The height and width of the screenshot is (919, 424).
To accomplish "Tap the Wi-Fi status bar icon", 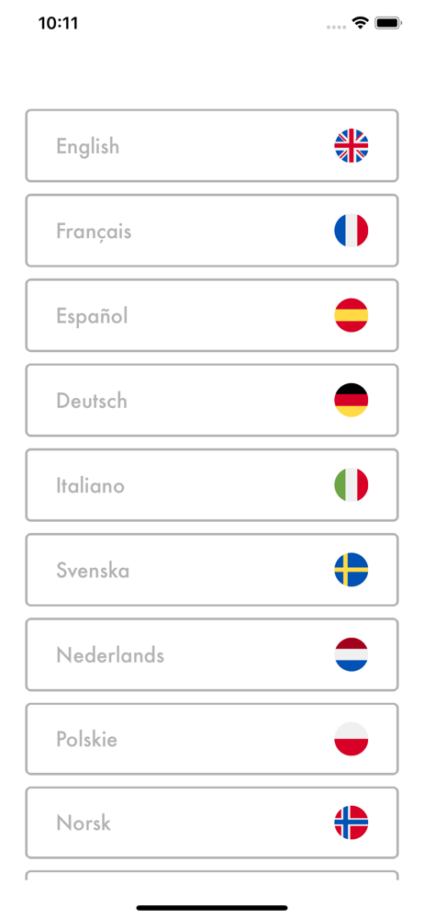I will [x=360, y=23].
